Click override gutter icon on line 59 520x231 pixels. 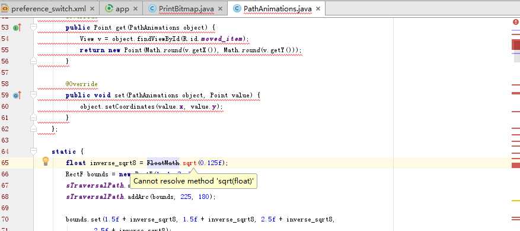(x=17, y=96)
